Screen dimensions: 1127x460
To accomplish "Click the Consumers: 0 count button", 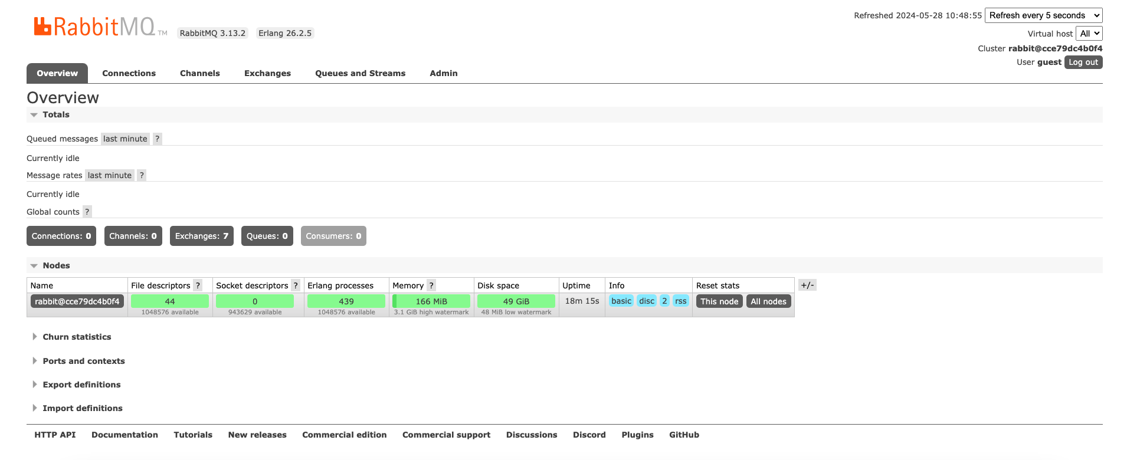I will coord(333,236).
